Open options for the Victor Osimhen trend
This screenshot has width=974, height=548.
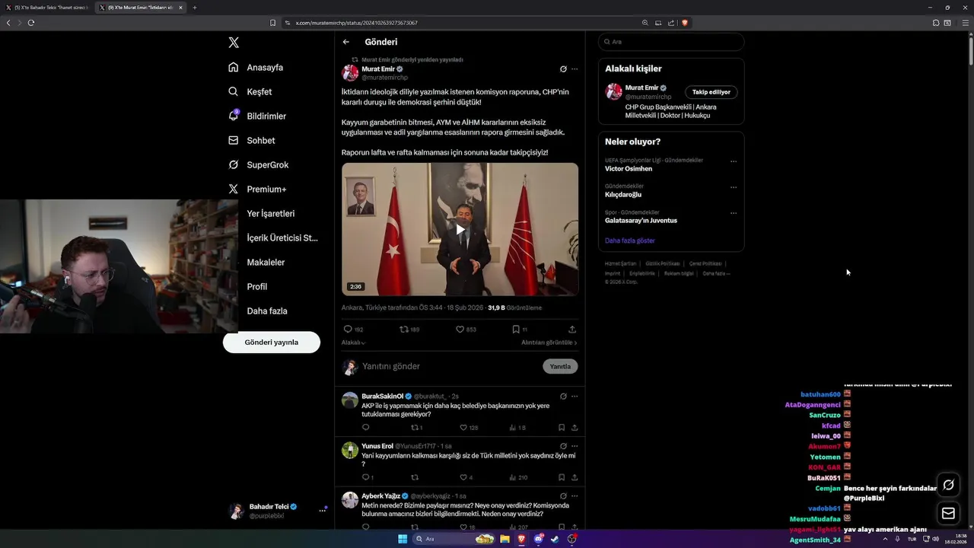click(x=734, y=161)
